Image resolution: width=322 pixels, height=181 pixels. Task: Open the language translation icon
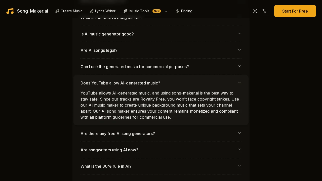(x=264, y=11)
